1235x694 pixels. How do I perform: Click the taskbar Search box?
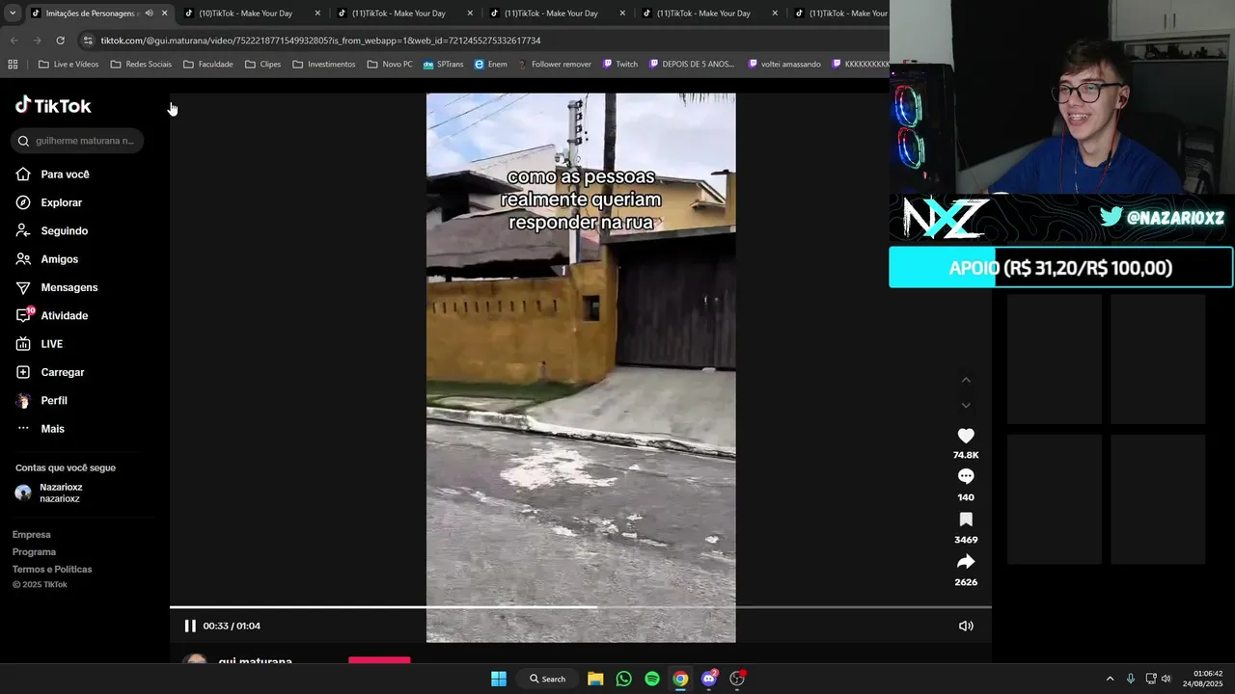[x=547, y=679]
